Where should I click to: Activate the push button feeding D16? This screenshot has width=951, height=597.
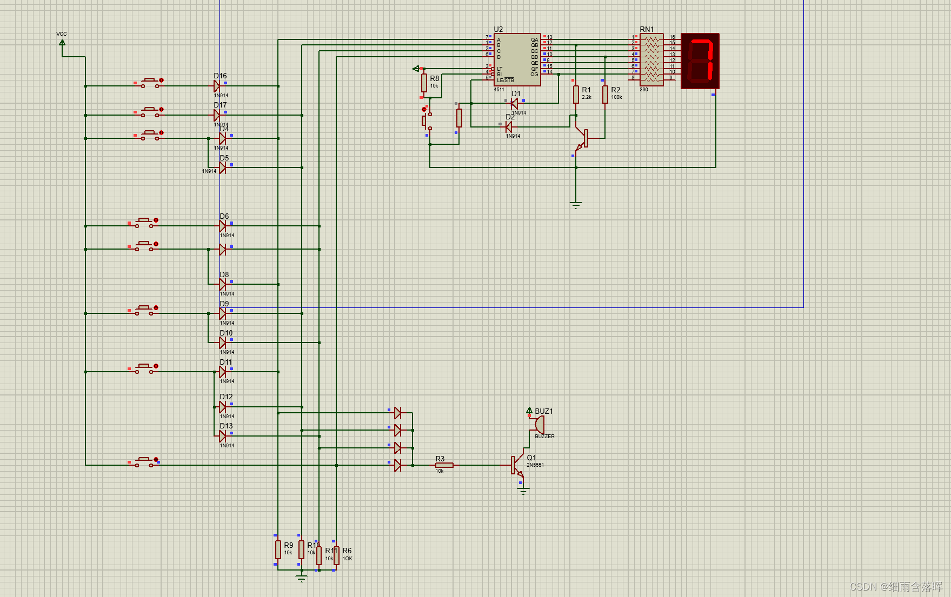pyautogui.click(x=151, y=83)
